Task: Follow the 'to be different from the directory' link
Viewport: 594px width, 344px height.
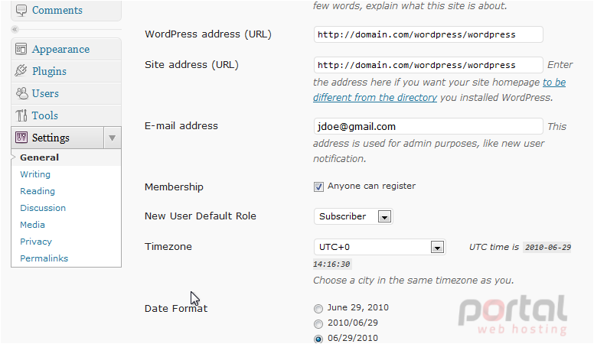Action: [439, 90]
